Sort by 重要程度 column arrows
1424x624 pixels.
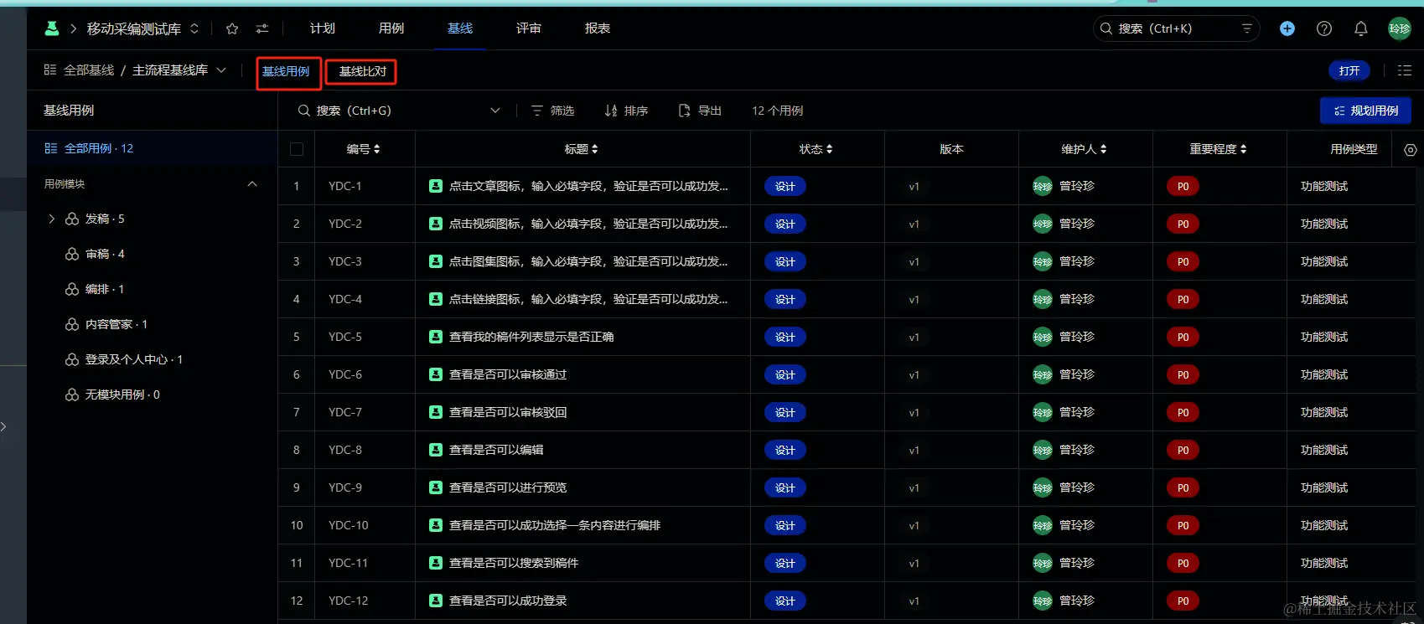tap(1243, 149)
